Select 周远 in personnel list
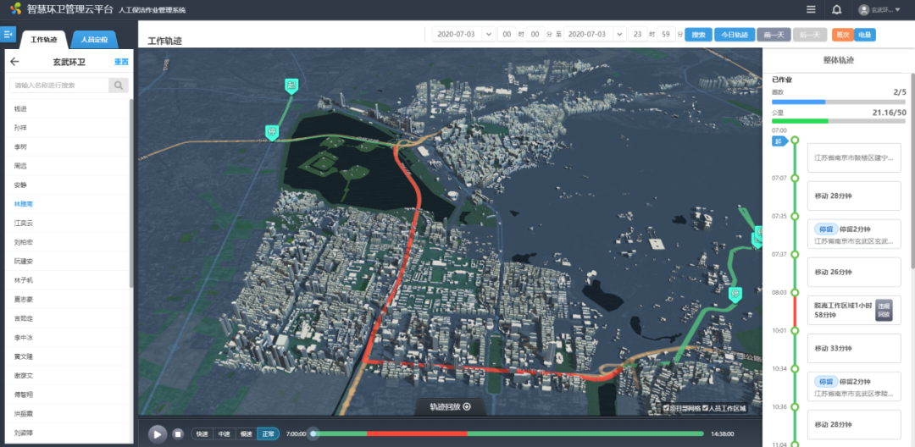The height and width of the screenshot is (447, 915). [69, 166]
